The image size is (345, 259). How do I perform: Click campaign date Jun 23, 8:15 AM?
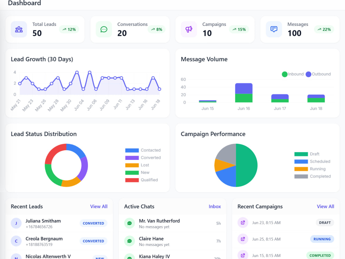pos(266,223)
